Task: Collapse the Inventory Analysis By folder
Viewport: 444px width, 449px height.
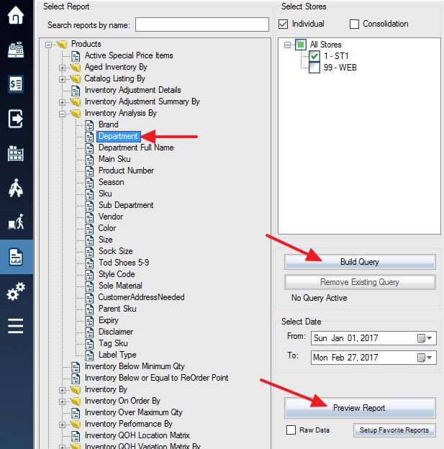Action: pos(62,114)
